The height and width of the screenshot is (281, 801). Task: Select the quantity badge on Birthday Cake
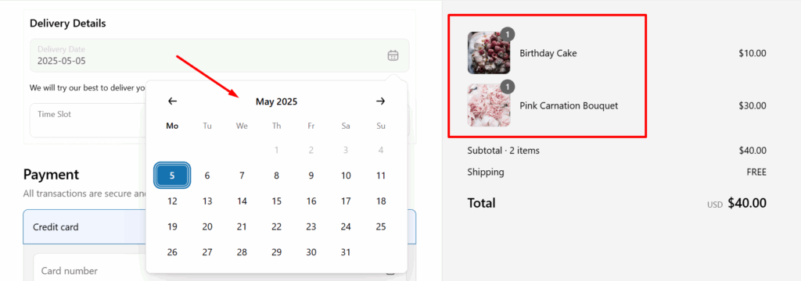click(508, 34)
